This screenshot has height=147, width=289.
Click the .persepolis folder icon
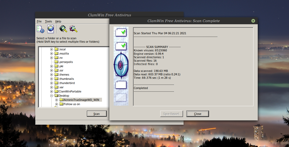56,62
